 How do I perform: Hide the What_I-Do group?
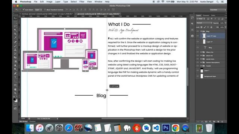[x=198, y=52]
